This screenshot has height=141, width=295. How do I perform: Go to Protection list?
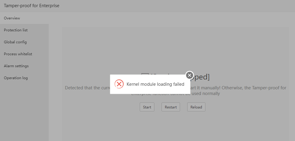click(16, 30)
